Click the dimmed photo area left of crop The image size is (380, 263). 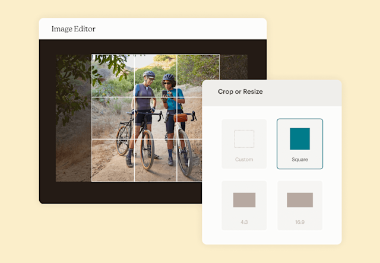74,119
